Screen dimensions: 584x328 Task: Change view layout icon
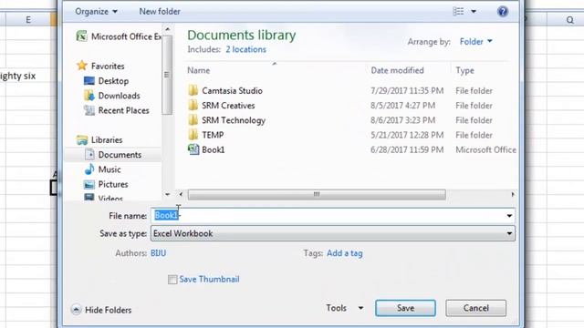(x=458, y=12)
